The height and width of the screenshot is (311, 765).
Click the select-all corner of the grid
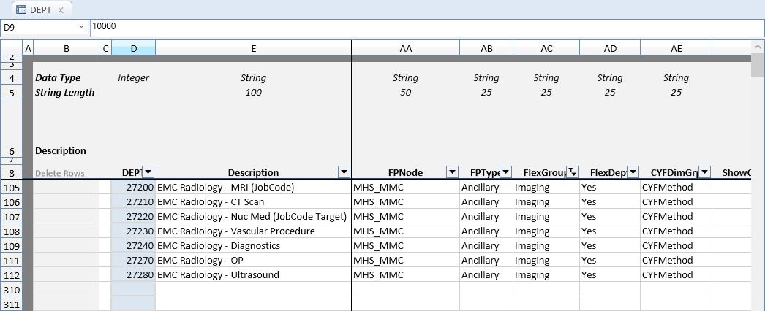[x=11, y=48]
